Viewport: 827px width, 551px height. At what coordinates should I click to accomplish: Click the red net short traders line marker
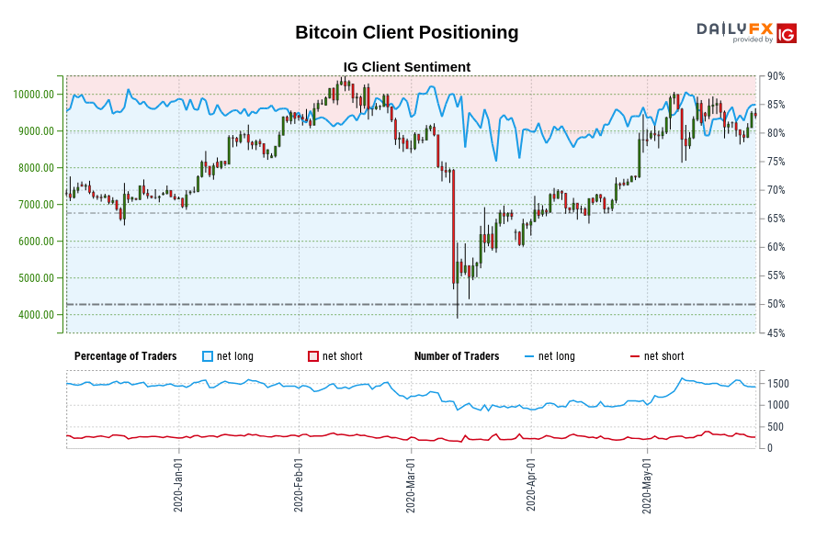click(x=635, y=357)
